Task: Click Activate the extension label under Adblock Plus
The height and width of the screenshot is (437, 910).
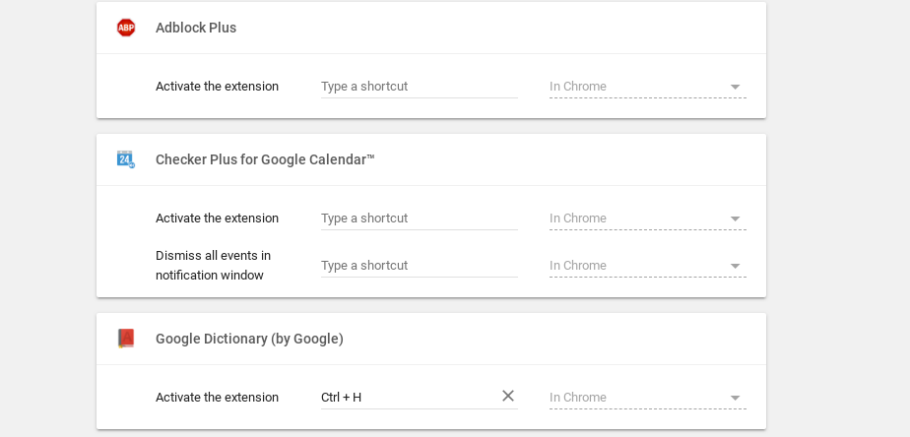Action: [x=217, y=87]
